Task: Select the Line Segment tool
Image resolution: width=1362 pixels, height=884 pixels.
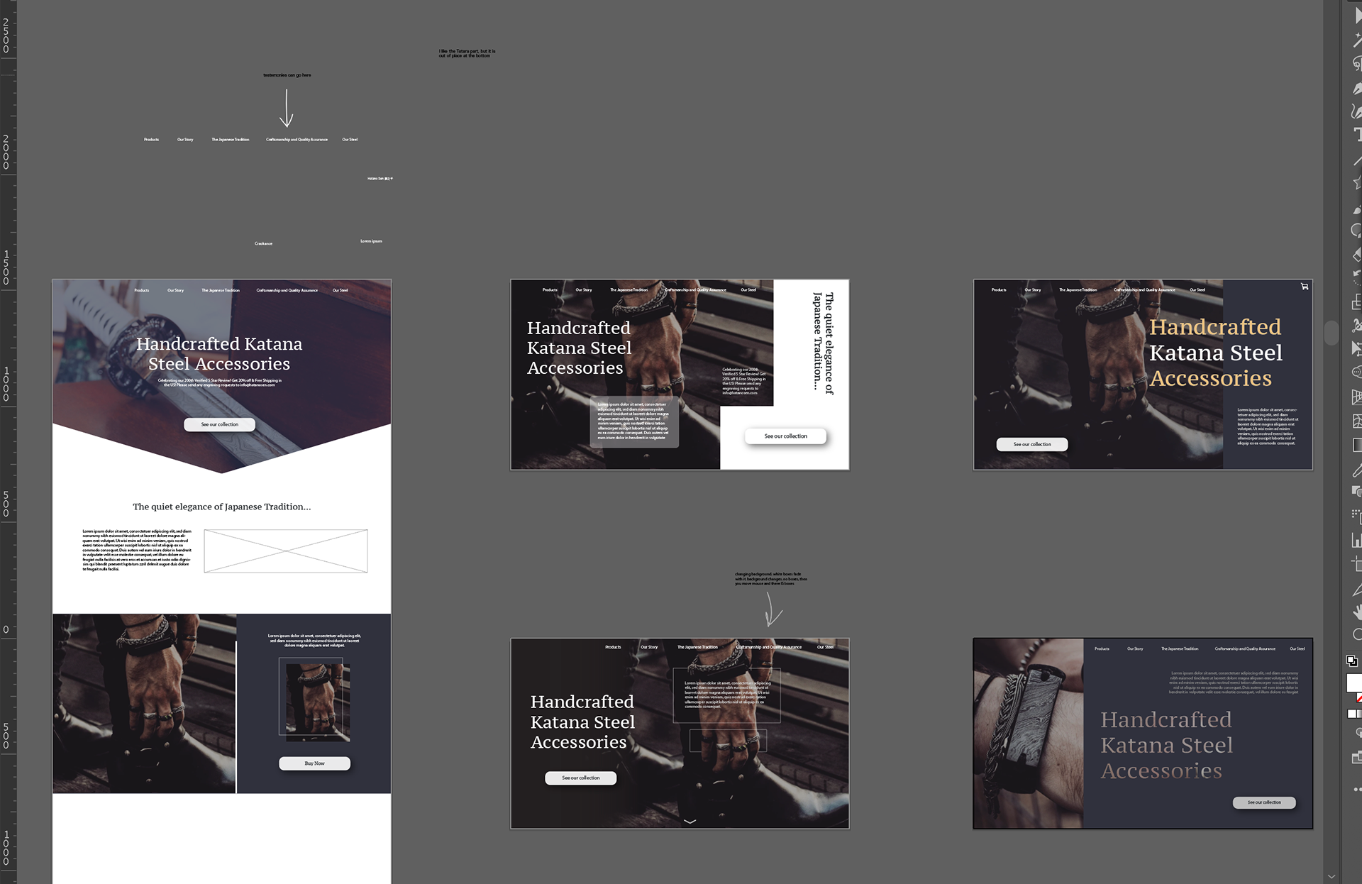Action: (1356, 160)
